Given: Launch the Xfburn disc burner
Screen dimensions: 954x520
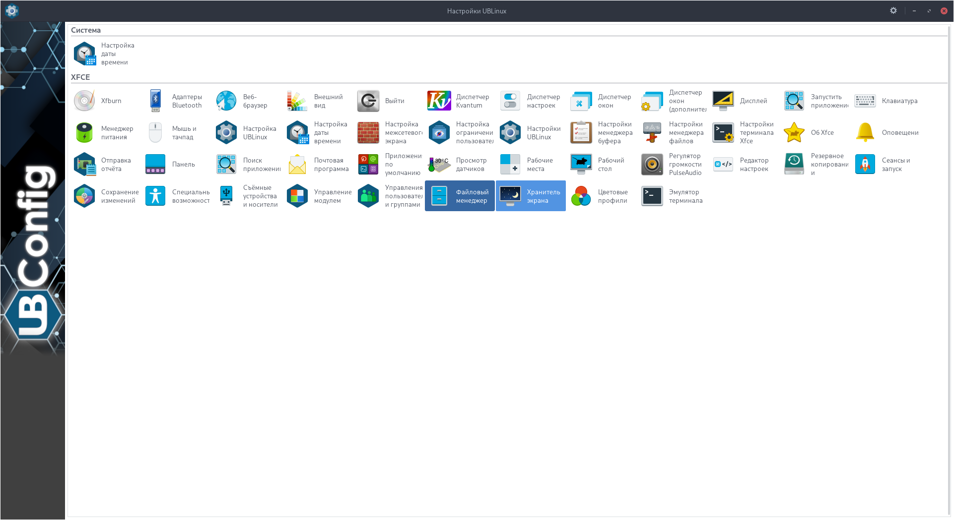Looking at the screenshot, I should point(105,101).
